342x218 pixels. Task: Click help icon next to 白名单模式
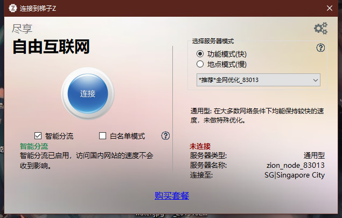pyautogui.click(x=165, y=135)
